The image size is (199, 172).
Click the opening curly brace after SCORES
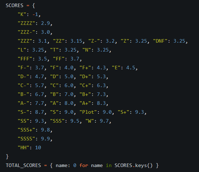pos(34,6)
